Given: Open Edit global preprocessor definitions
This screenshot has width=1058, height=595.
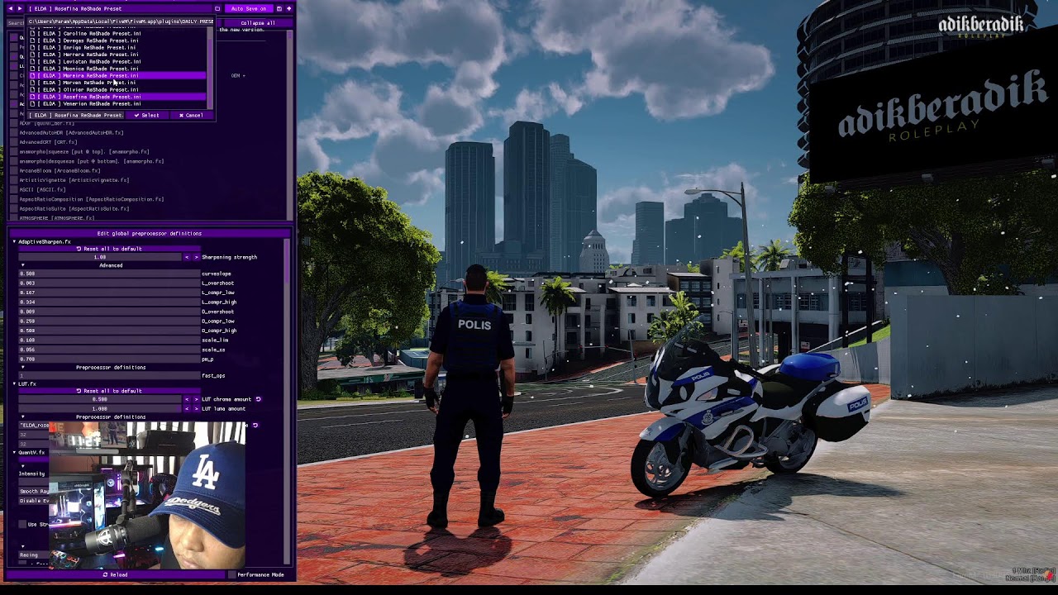Looking at the screenshot, I should pyautogui.click(x=149, y=233).
